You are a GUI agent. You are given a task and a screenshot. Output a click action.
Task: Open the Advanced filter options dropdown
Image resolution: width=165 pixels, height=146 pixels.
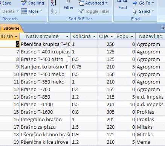click(93, 3)
